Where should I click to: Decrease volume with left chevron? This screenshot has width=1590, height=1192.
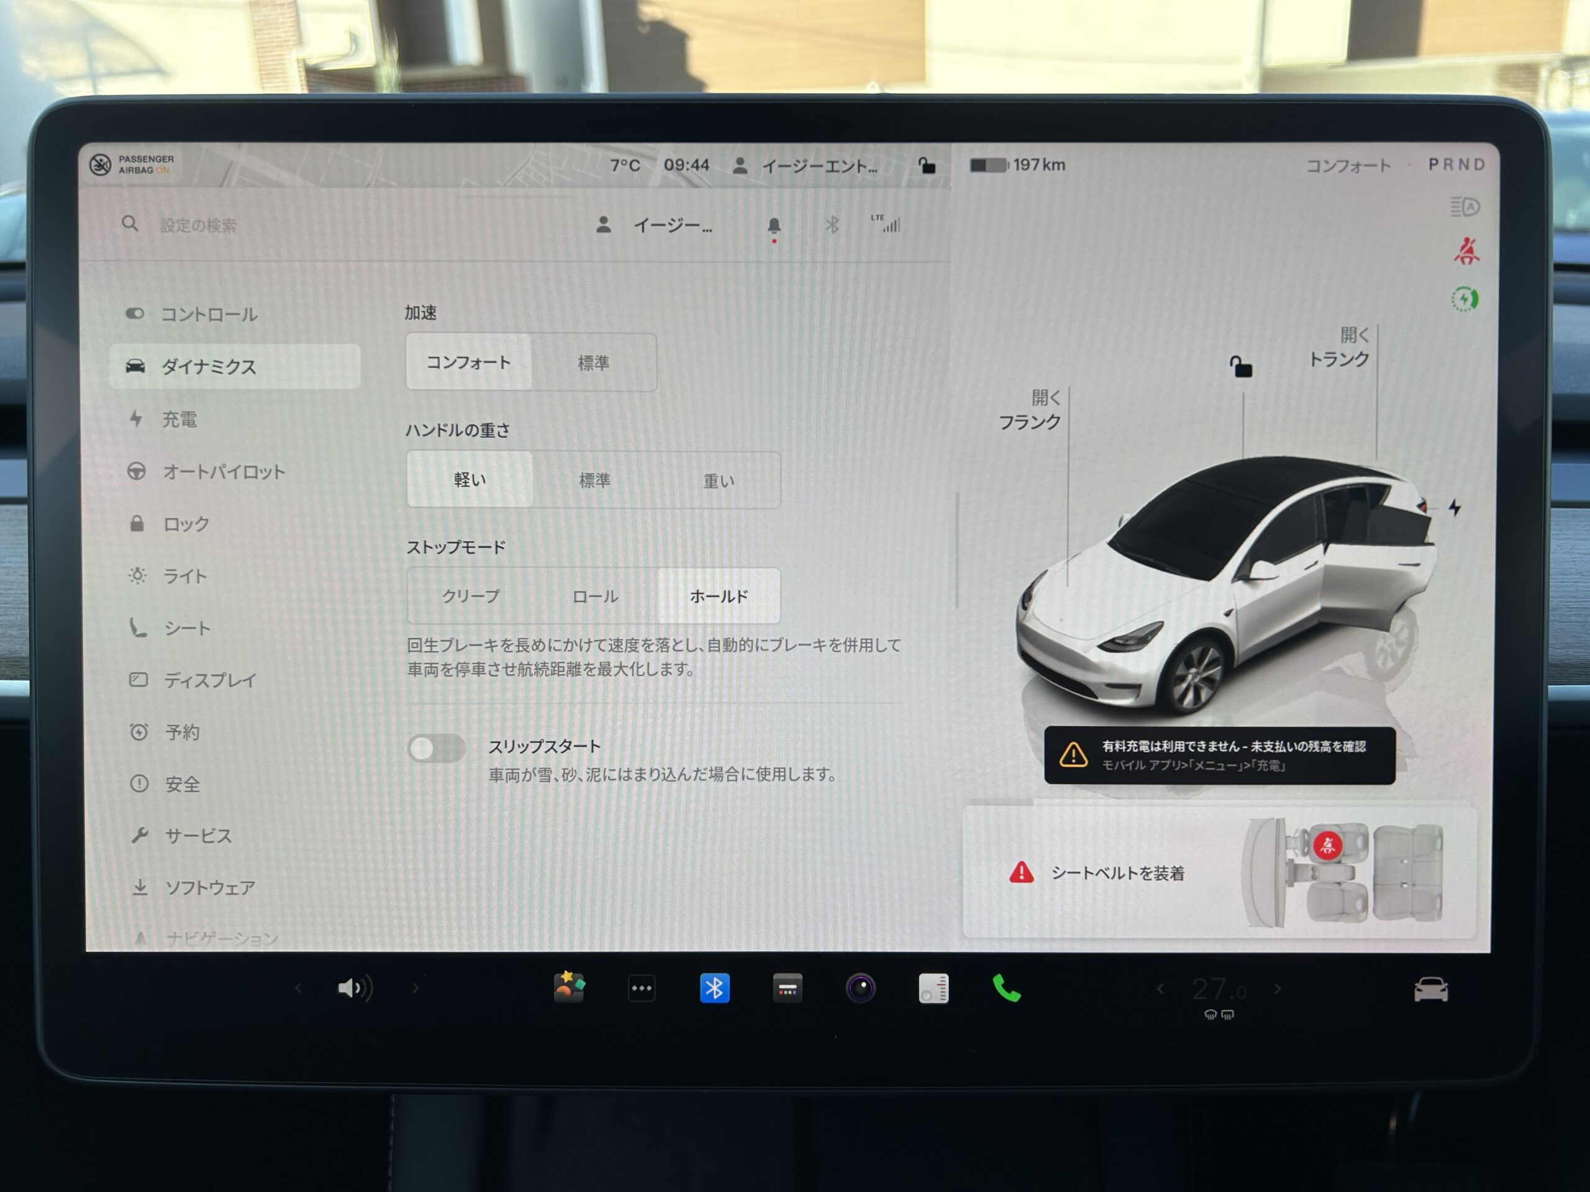point(298,988)
